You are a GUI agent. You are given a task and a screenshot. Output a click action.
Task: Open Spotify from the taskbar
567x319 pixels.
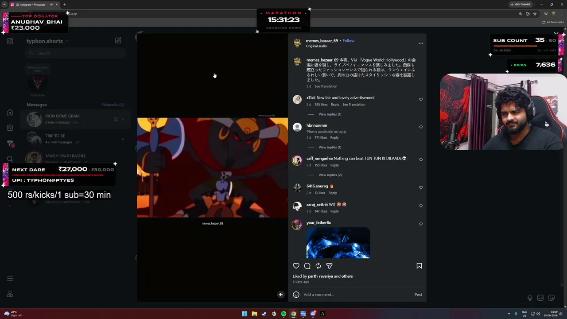pos(283,314)
